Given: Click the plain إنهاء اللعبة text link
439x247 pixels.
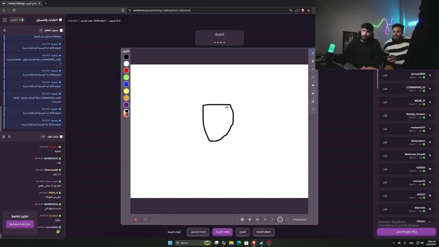Looking at the screenshot, I should [174, 232].
